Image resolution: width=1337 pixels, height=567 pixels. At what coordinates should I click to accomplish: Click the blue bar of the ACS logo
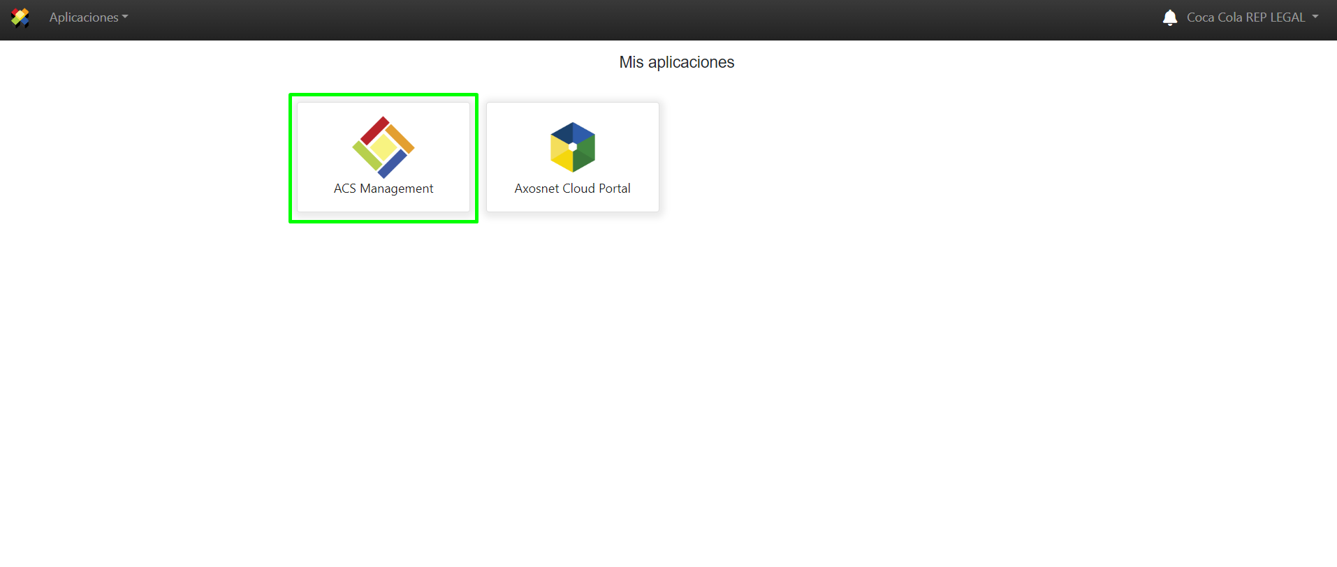[393, 164]
